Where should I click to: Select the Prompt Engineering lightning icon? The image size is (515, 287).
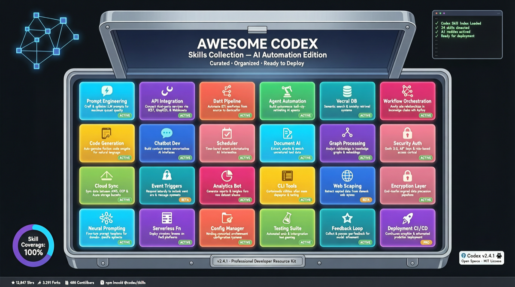pyautogui.click(x=106, y=90)
